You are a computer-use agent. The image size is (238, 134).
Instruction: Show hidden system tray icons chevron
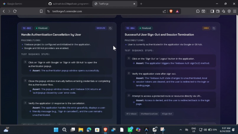click(181, 130)
